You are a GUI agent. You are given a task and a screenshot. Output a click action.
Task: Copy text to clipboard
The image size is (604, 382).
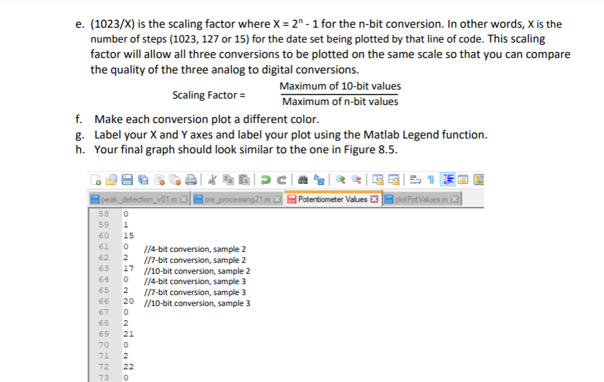point(227,179)
